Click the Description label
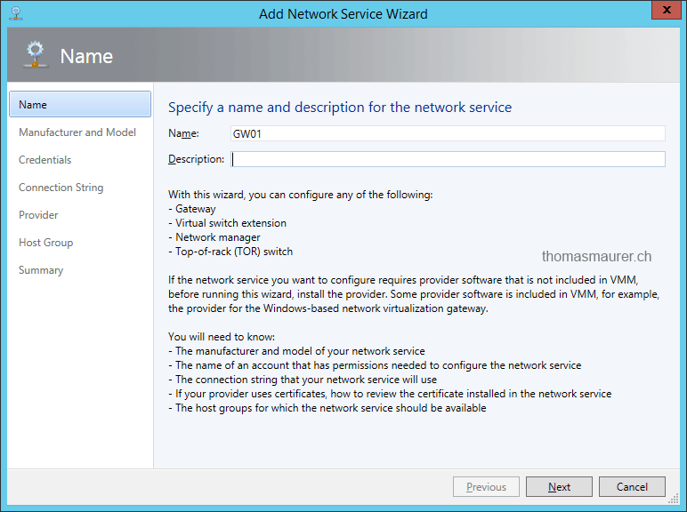The width and height of the screenshot is (687, 512). [x=196, y=159]
